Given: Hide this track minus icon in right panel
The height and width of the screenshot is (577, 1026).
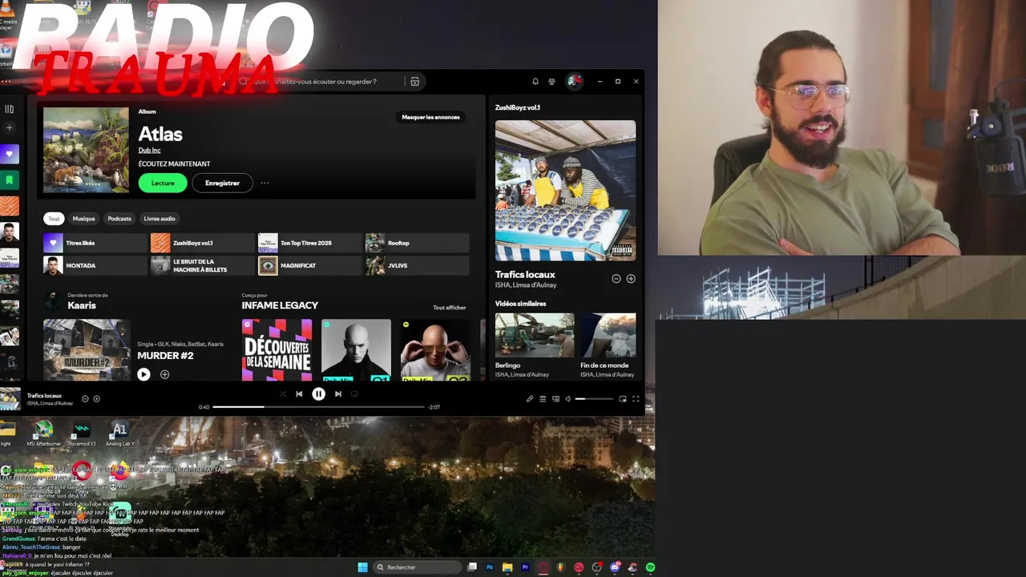Looking at the screenshot, I should click(x=616, y=279).
